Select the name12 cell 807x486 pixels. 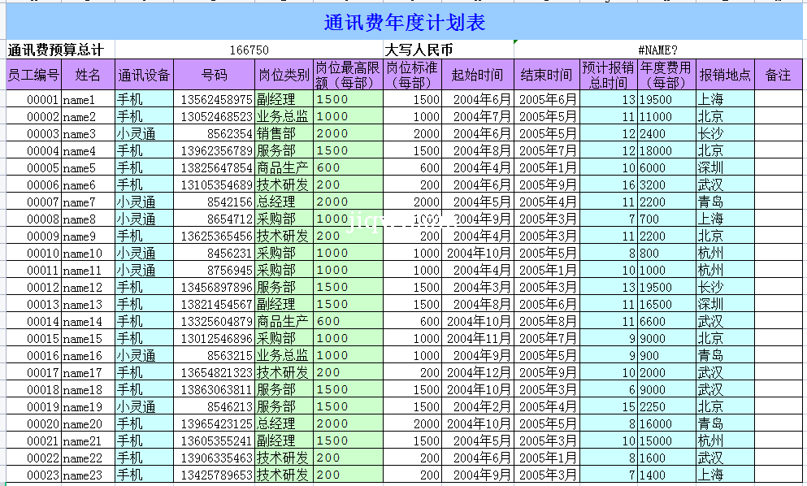coord(88,287)
